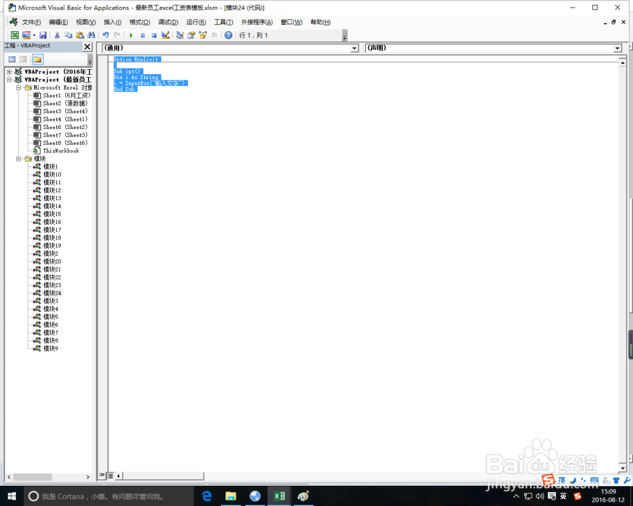The height and width of the screenshot is (506, 633).
Task: Open the dropdown arrow beside Insert UserForm
Action: point(34,35)
